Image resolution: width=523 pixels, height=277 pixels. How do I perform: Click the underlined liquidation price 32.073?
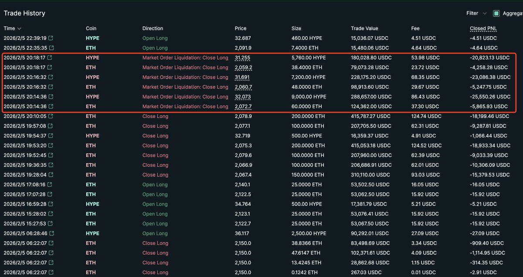tap(242, 97)
